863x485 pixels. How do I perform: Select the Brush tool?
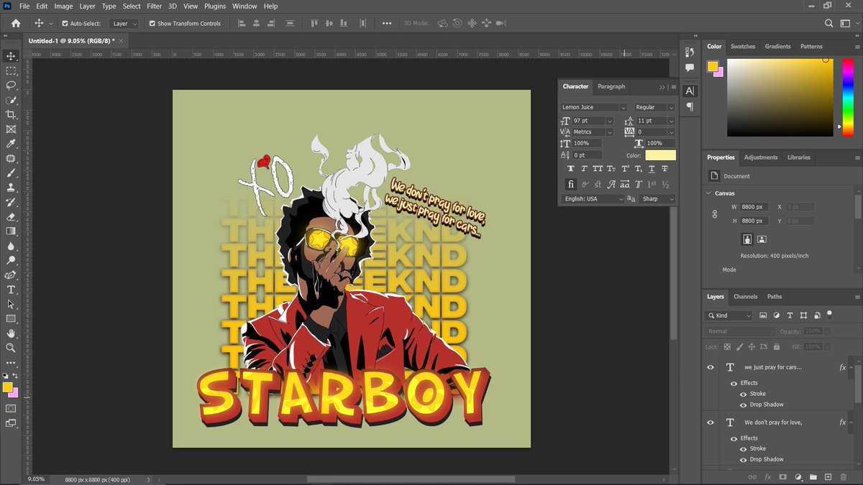11,173
